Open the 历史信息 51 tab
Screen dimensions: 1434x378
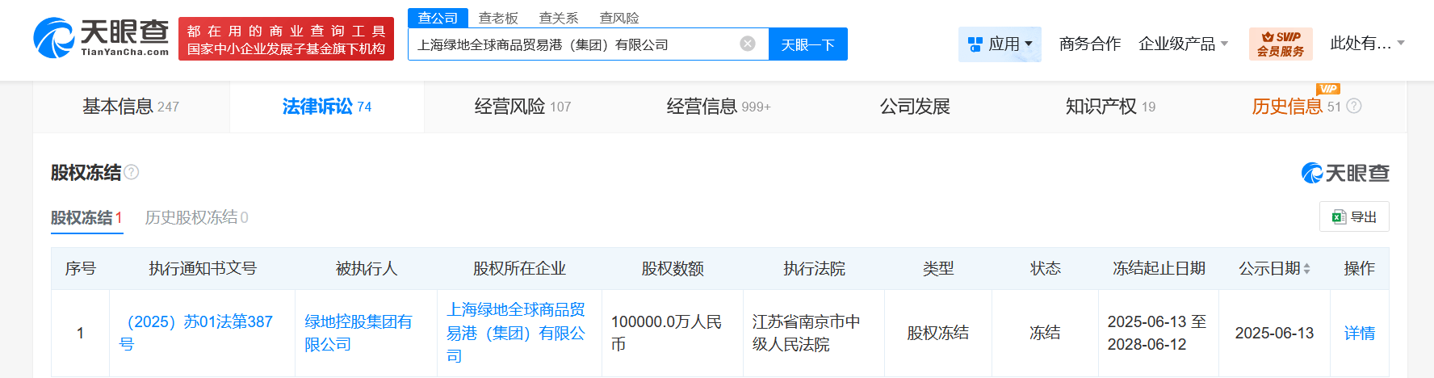1296,107
